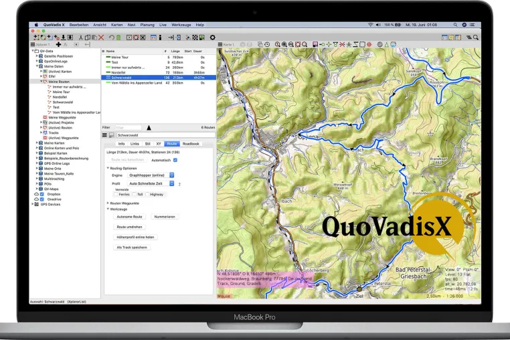Viewport: 510px width, 340px height.
Task: Click the red X delete icon
Action: [x=101, y=37]
